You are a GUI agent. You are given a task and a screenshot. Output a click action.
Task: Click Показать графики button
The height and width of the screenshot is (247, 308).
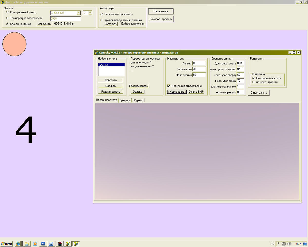(x=161, y=19)
